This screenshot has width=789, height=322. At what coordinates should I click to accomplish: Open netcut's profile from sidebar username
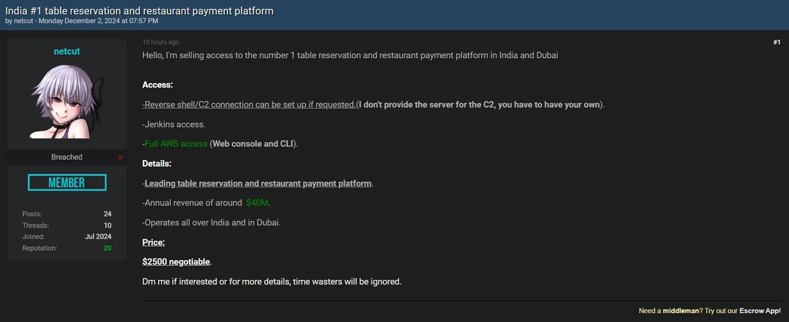pyautogui.click(x=67, y=51)
